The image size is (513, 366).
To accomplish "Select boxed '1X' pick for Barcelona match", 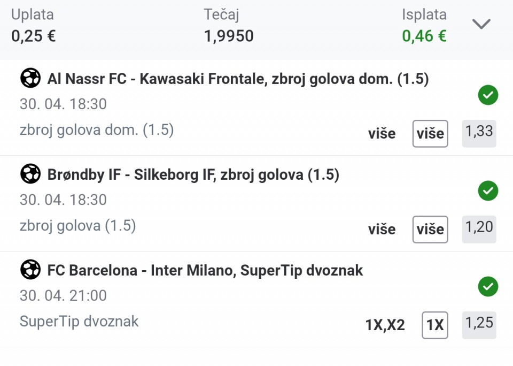I will coord(435,325).
